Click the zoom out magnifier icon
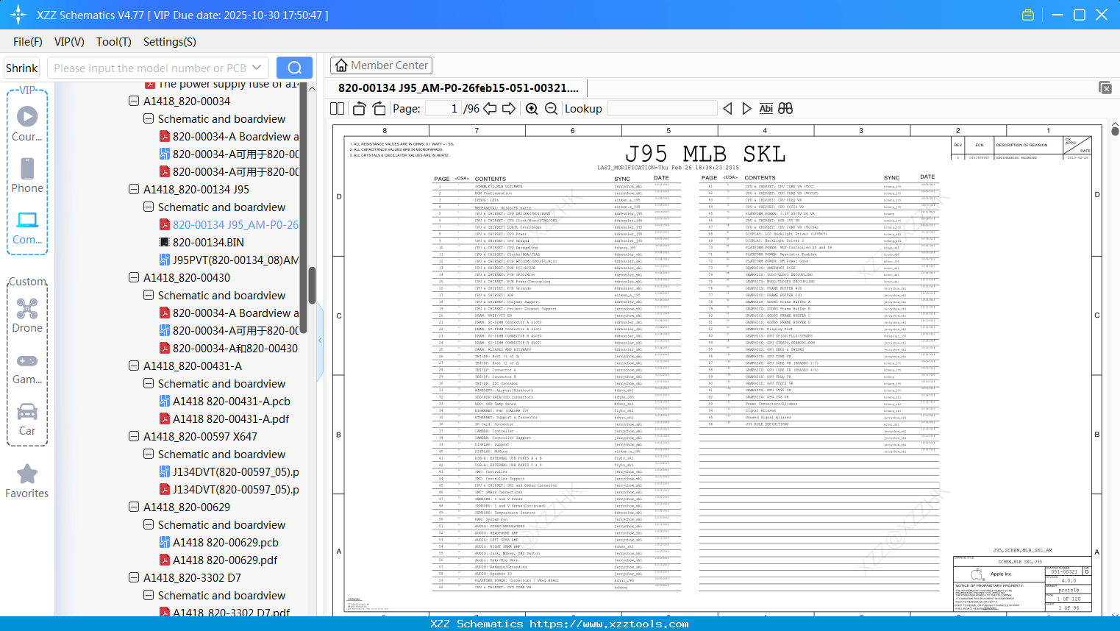The image size is (1120, 631). [551, 109]
